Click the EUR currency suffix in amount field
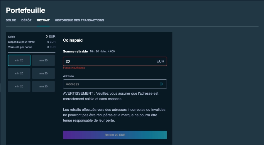The image size is (264, 145). [160, 61]
